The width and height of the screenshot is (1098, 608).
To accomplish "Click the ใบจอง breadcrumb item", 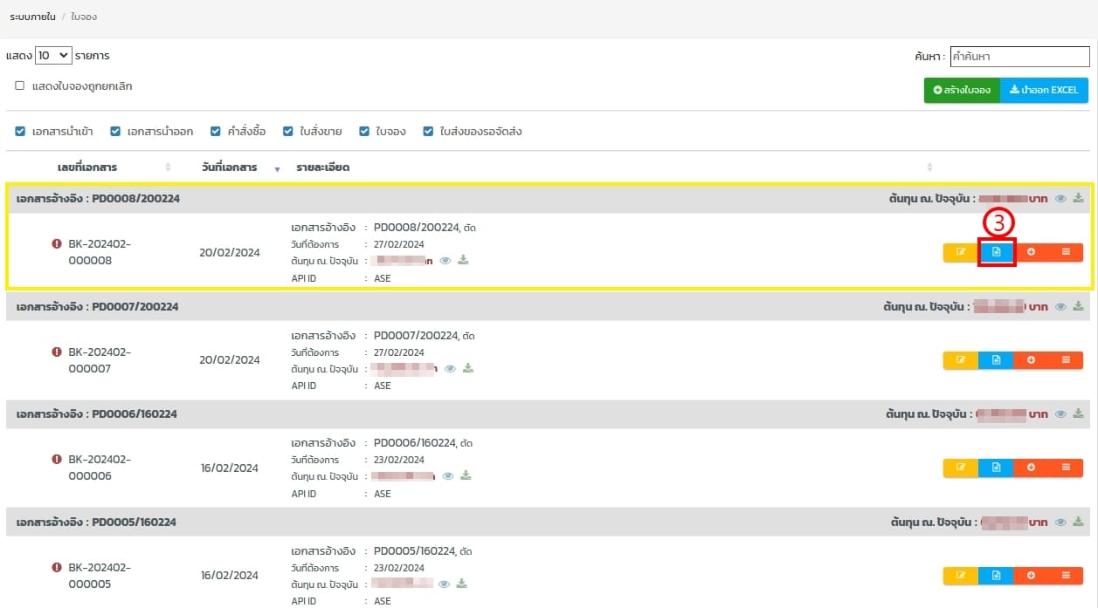I will click(84, 17).
